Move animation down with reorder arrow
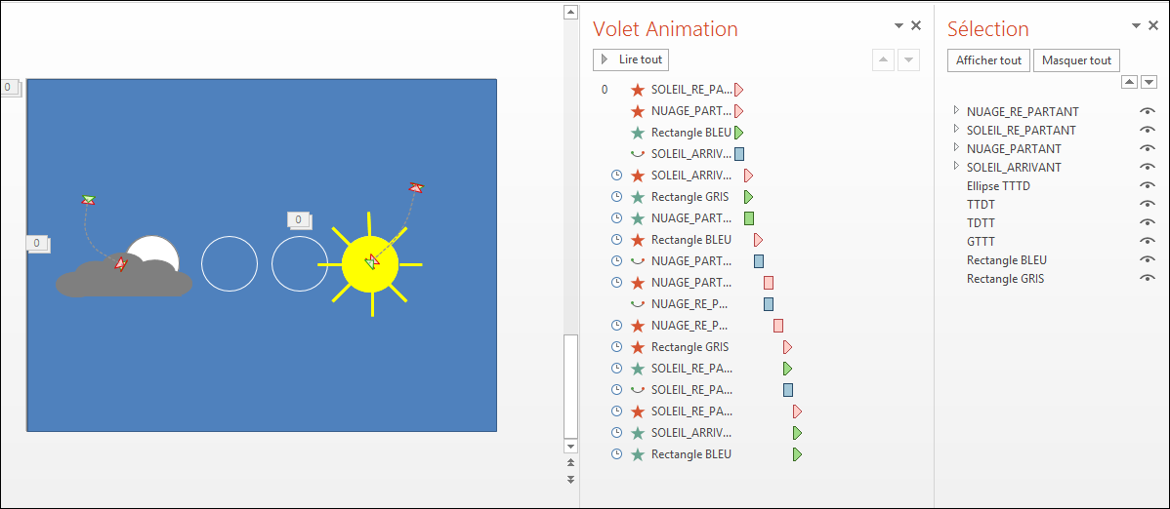Viewport: 1170px width, 509px height. coord(908,59)
